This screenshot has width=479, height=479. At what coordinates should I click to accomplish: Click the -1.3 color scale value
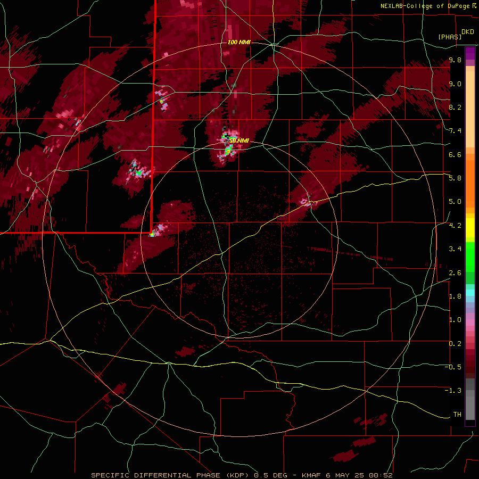tap(453, 391)
